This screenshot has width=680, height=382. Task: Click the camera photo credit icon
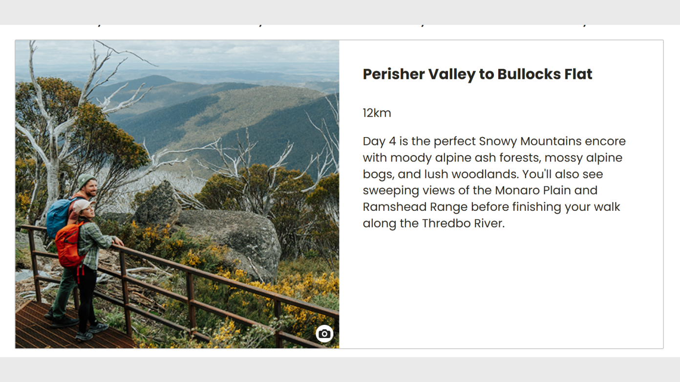[x=324, y=334]
